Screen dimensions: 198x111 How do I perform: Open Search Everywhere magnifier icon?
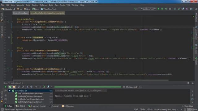196,9
